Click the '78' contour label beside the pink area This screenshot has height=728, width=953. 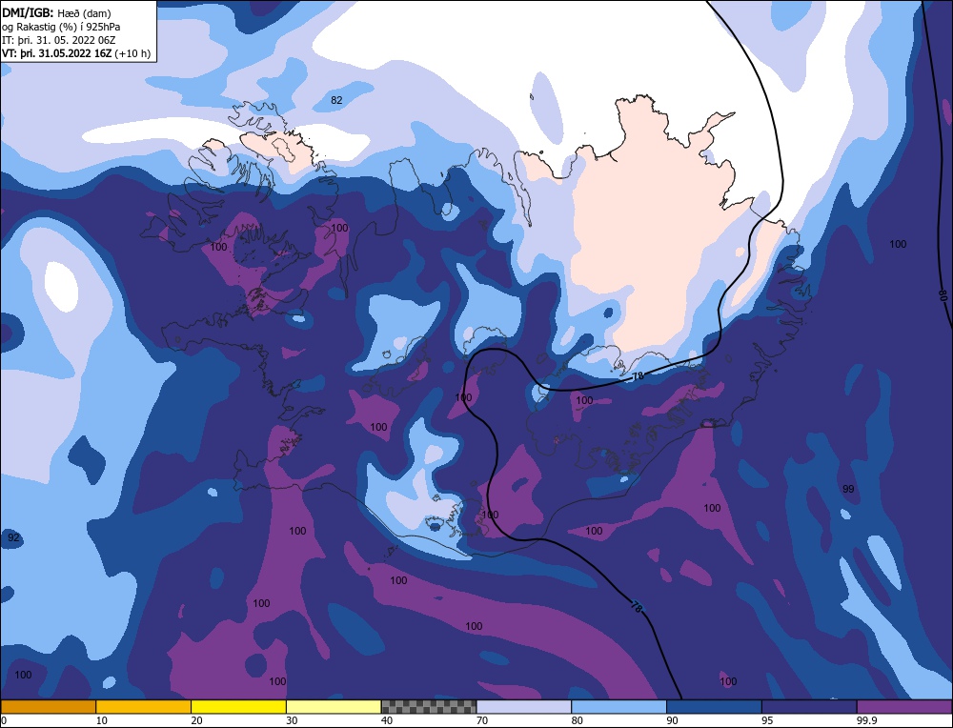click(x=638, y=376)
